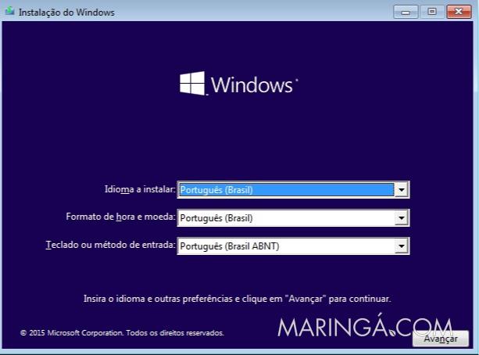Expand the Formato de hora e moeda dropdown arrow
Viewport: 479px width, 355px height.
point(402,218)
